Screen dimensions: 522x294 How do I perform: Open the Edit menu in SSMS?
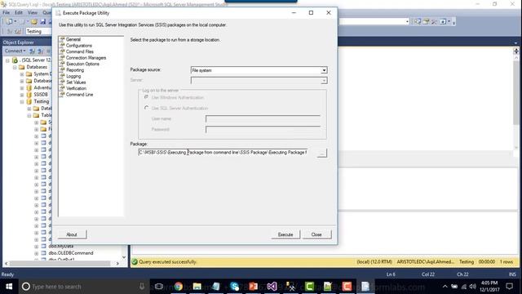(x=19, y=12)
